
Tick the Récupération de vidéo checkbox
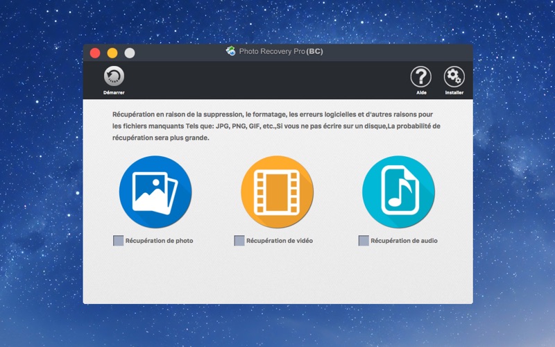[x=239, y=240]
